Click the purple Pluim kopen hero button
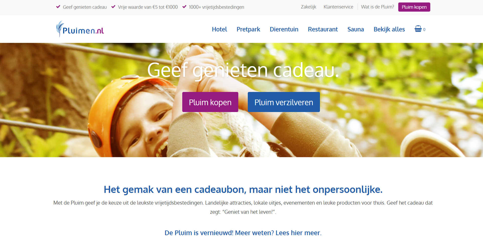This screenshot has height=241, width=483. click(210, 102)
